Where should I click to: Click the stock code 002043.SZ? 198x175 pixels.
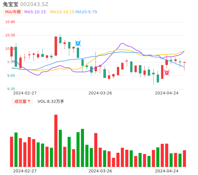34,4
